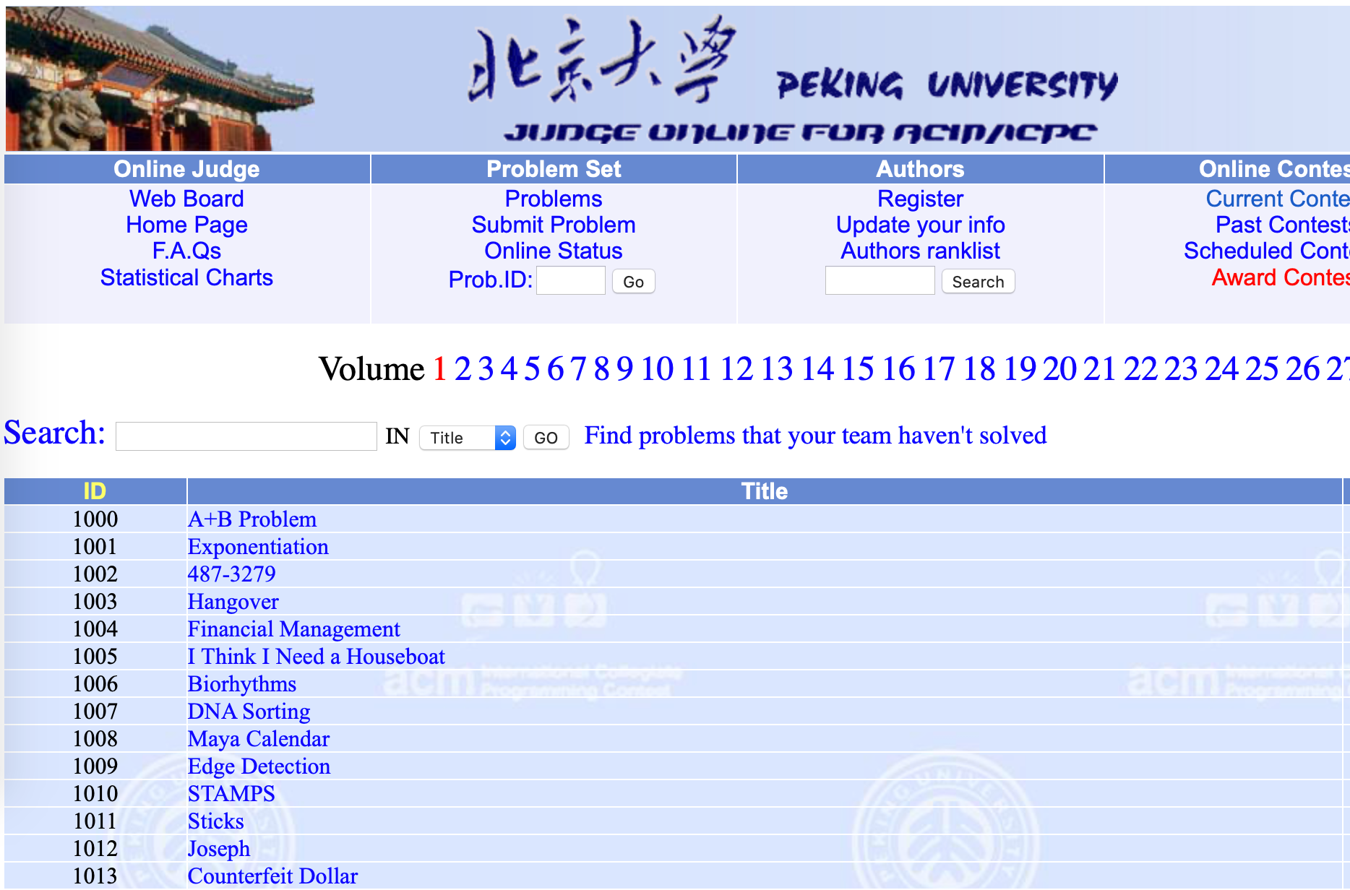The height and width of the screenshot is (890, 1350).
Task: Click Update your info
Action: (x=920, y=225)
